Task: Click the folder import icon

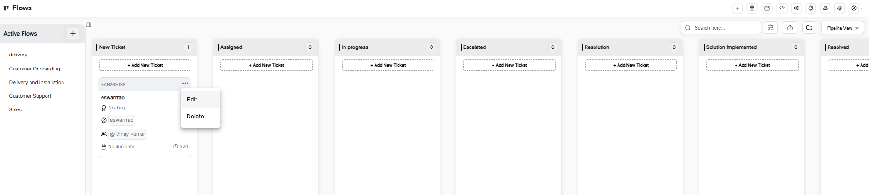Action: (x=809, y=28)
